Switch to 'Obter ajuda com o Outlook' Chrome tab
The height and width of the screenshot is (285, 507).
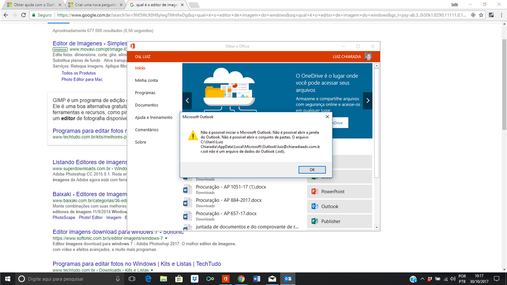[34, 5]
